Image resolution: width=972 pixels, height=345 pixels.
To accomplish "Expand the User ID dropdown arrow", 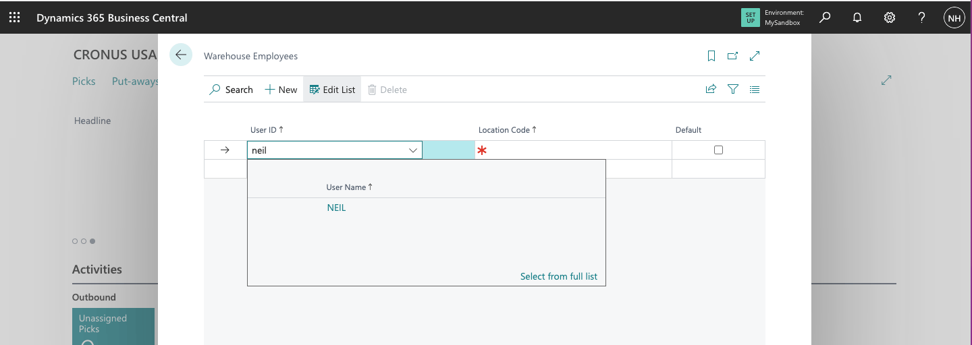I will click(x=413, y=150).
